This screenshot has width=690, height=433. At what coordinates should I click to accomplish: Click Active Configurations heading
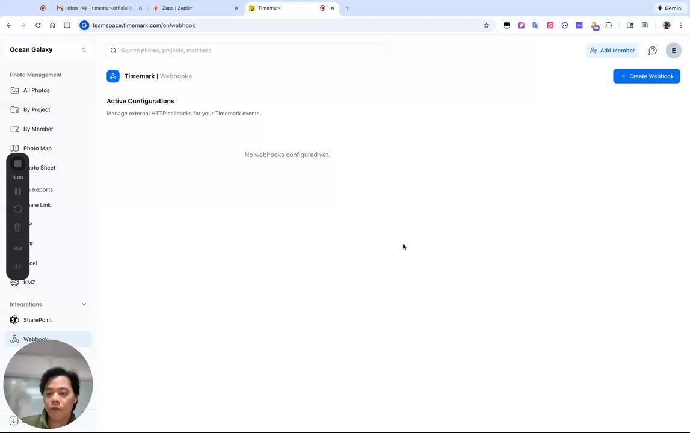click(x=140, y=101)
